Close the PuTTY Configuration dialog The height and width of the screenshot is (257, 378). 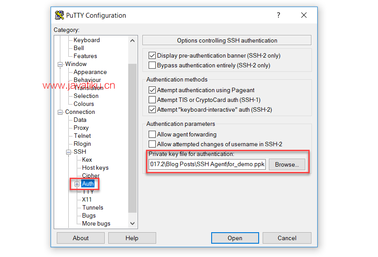click(x=304, y=15)
